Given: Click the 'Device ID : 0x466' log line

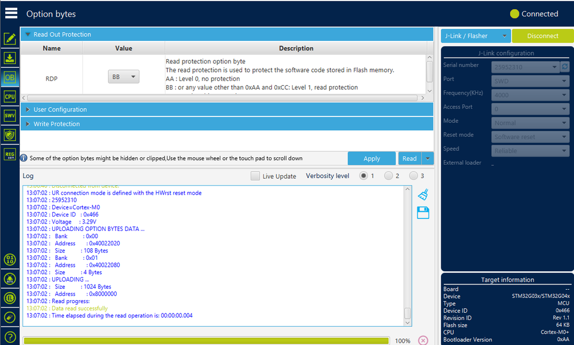Looking at the screenshot, I should pos(62,214).
